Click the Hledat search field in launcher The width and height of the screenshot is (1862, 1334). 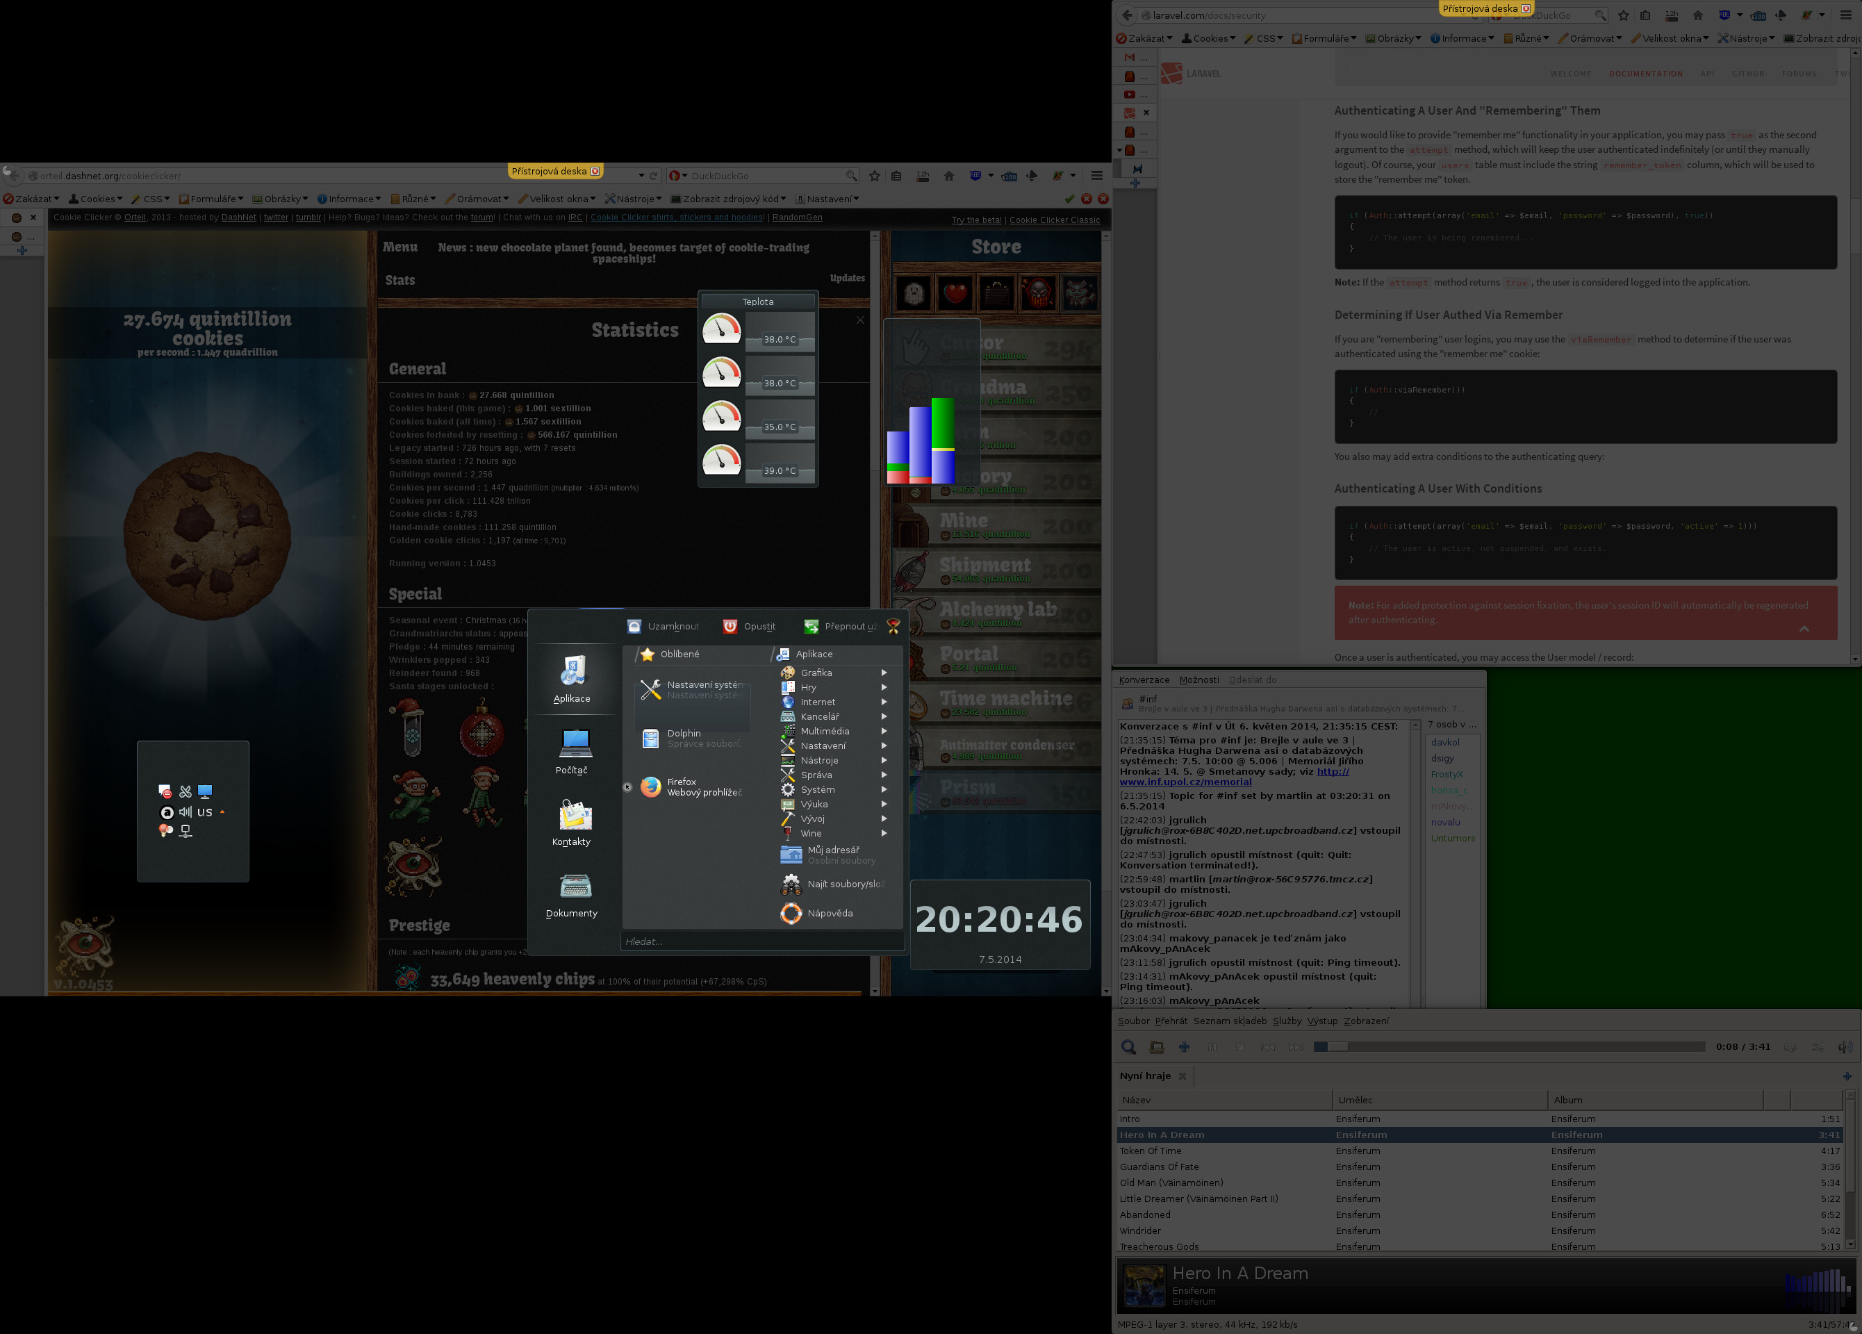coord(762,941)
